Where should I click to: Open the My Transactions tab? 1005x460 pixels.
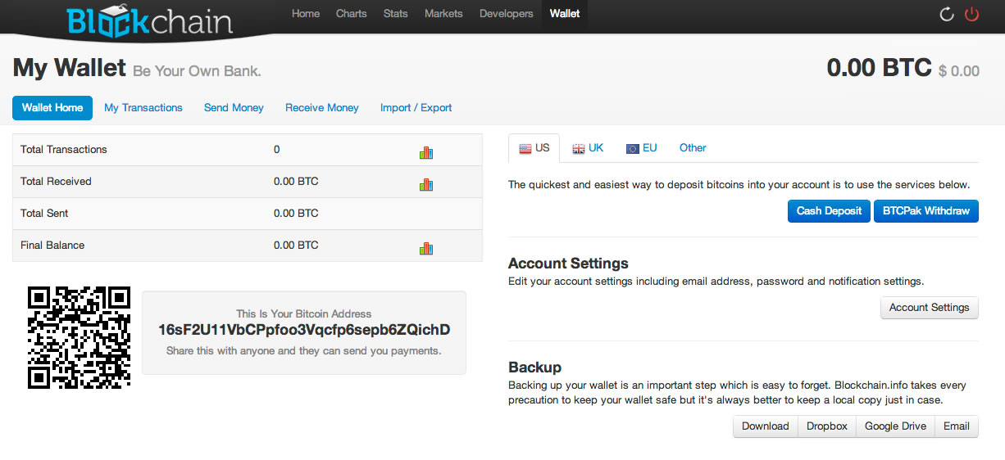pyautogui.click(x=143, y=108)
